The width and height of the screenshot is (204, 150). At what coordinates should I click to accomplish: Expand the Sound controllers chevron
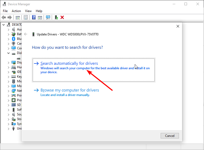8,114
